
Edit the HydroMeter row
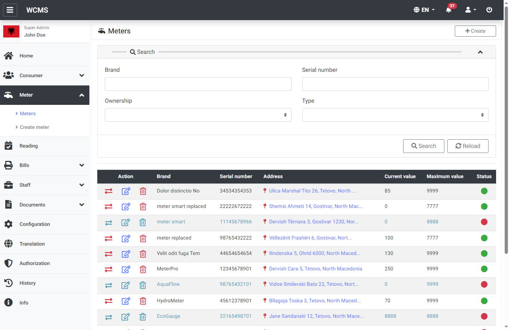coord(126,301)
